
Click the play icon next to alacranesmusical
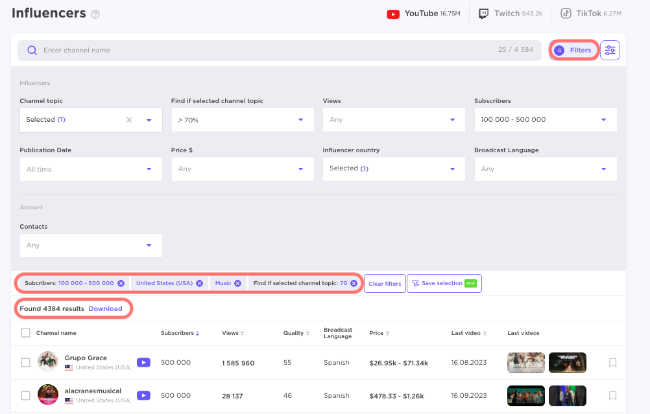pos(143,395)
